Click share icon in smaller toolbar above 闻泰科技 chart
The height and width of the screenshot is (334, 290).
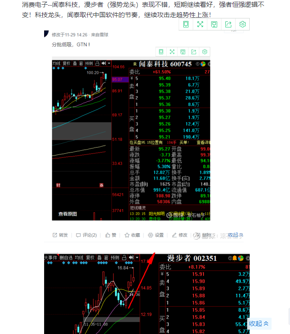click(194, 52)
